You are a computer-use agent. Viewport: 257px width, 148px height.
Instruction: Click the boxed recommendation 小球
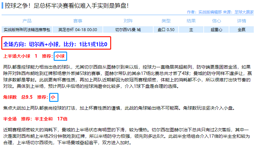click(60, 56)
